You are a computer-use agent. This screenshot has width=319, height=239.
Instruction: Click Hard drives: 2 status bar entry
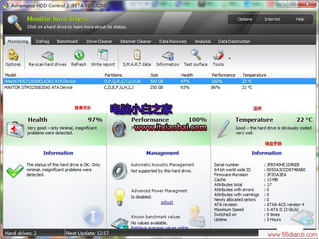(x=21, y=233)
